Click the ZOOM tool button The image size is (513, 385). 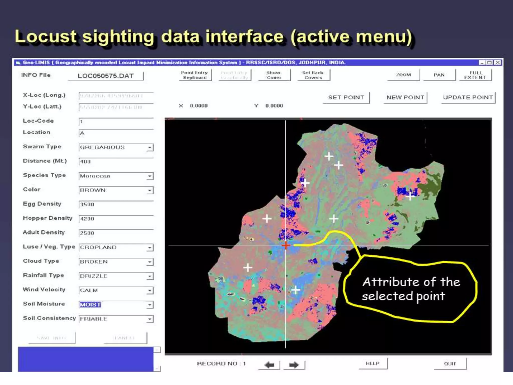(403, 75)
